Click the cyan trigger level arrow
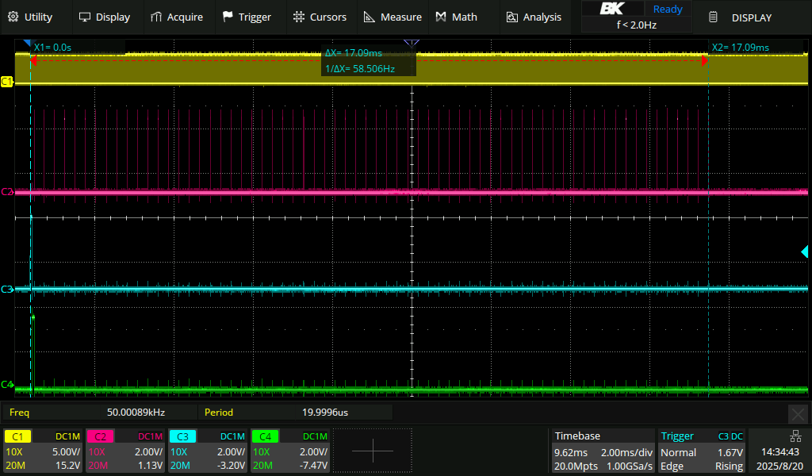812x476 pixels. point(804,251)
